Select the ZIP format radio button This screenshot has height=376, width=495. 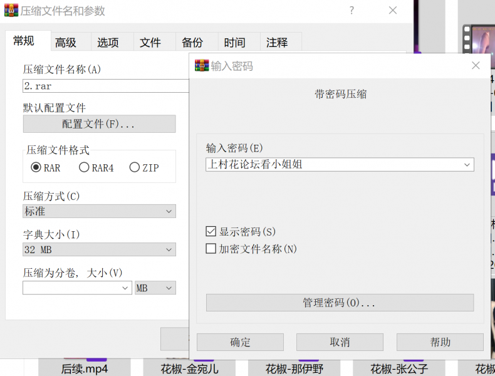[134, 167]
